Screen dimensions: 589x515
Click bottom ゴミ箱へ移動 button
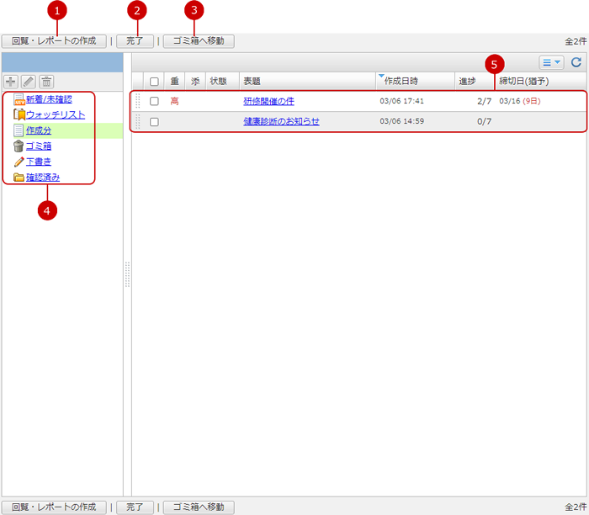198,507
